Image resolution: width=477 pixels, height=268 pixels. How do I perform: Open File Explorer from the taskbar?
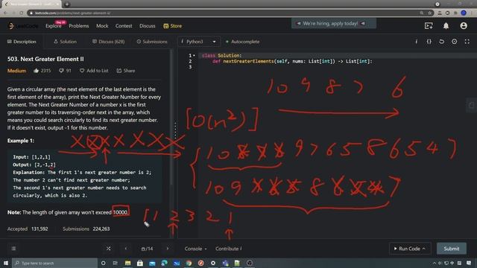click(x=127, y=263)
